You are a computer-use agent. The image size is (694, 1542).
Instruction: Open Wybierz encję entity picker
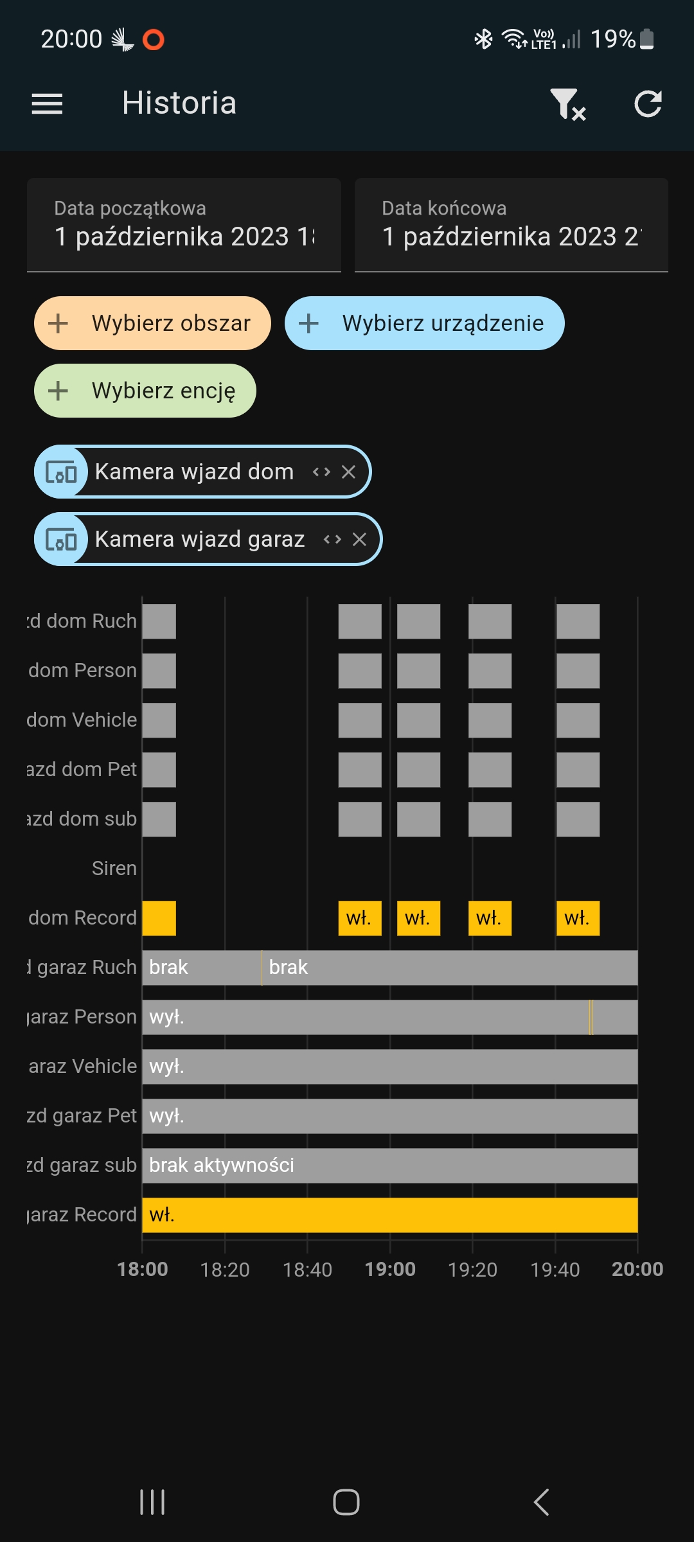tap(144, 390)
